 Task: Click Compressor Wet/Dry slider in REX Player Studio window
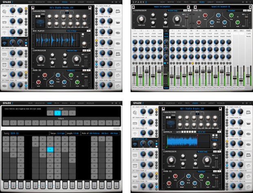coord(86,57)
